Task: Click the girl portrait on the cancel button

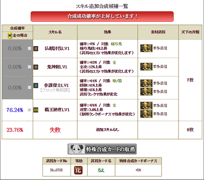Action: 76,149
